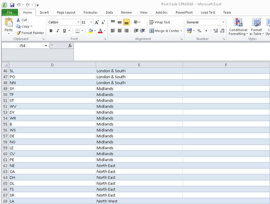Viewport: 270px width, 204px height.
Task: Click the Cut scissors icon
Action: [18, 20]
